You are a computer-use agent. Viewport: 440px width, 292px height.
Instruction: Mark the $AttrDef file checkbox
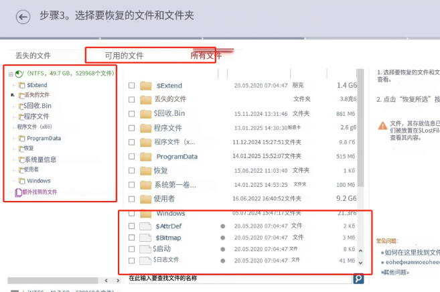[132, 226]
